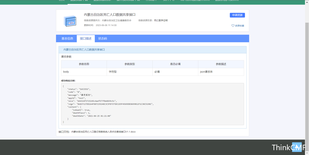The width and height of the screenshot is (309, 155).
Task: Switch to the 状态码 tab
Action: pyautogui.click(x=102, y=39)
